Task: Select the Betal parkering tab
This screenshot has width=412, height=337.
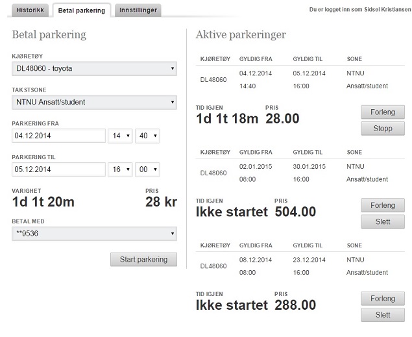Action: point(82,10)
